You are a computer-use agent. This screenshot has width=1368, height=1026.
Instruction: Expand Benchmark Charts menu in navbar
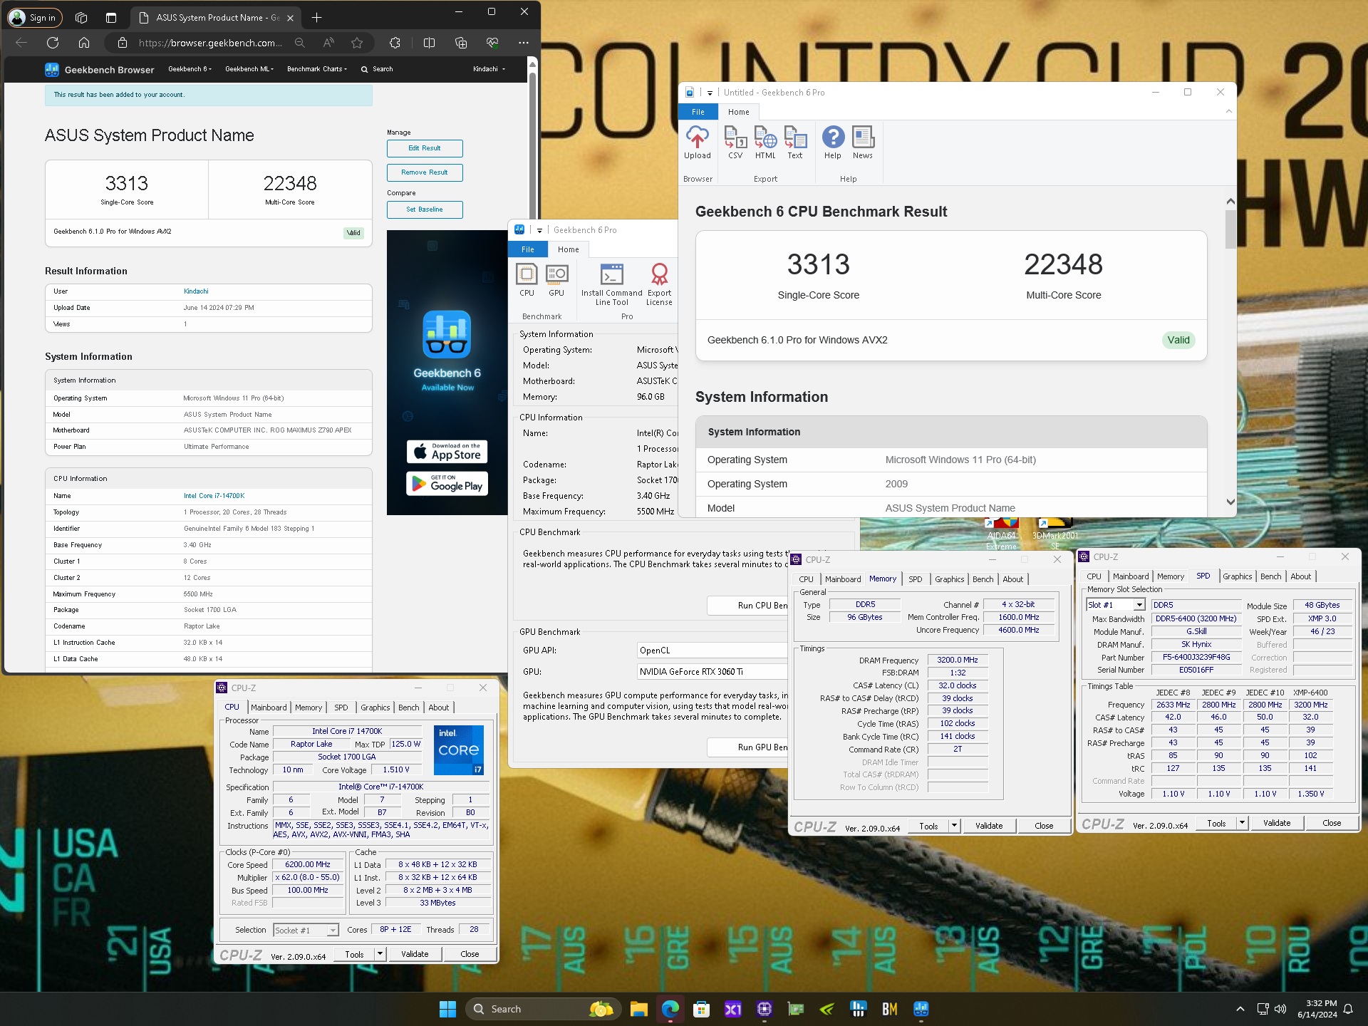(x=317, y=69)
